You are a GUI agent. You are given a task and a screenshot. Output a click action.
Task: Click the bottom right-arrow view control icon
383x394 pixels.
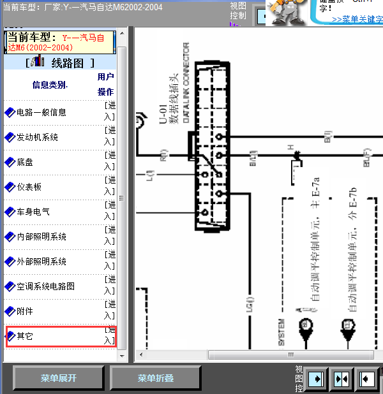[316, 379]
